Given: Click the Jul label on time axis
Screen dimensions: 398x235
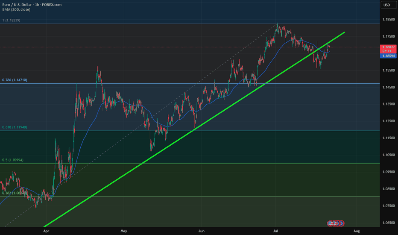Looking at the screenshot, I should coord(275,231).
